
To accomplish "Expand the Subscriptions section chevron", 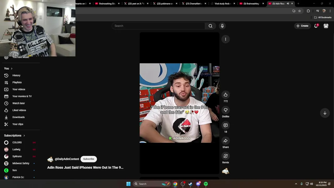I will click(x=24, y=136).
